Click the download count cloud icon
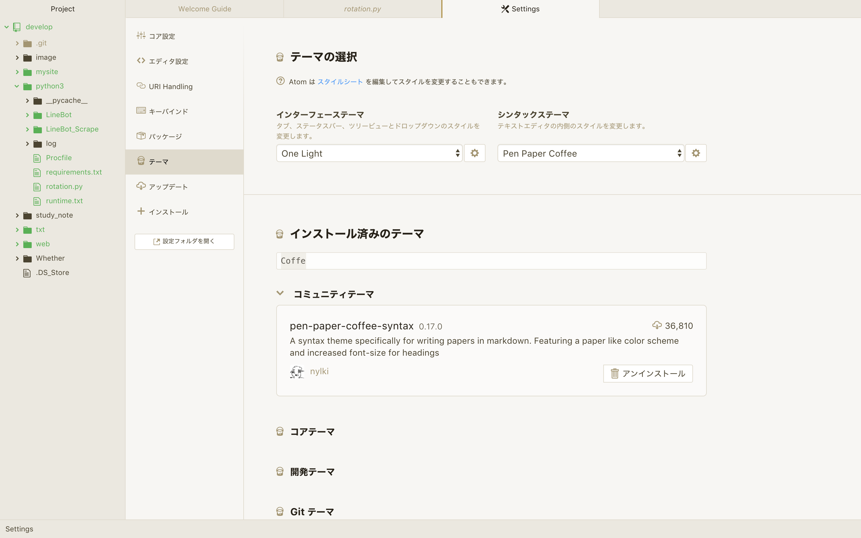This screenshot has height=538, width=861. point(657,325)
